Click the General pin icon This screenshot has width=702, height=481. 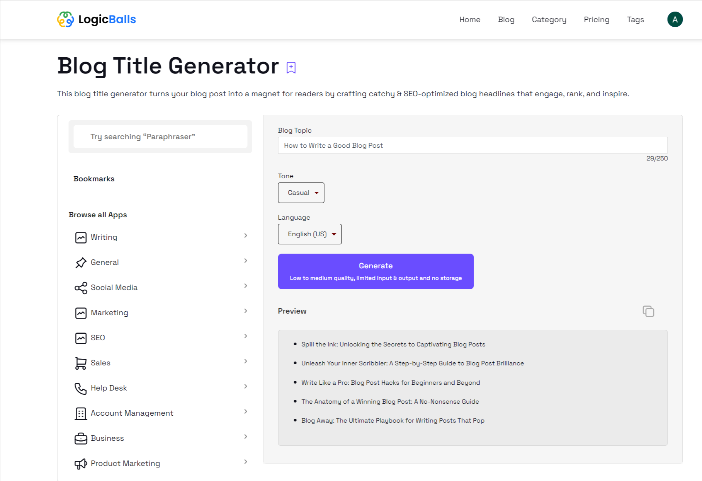[81, 263]
